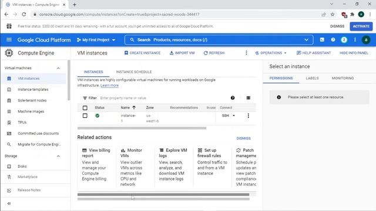Go back in browser history
Viewport: 376px width, 211px height.
pos(6,14)
